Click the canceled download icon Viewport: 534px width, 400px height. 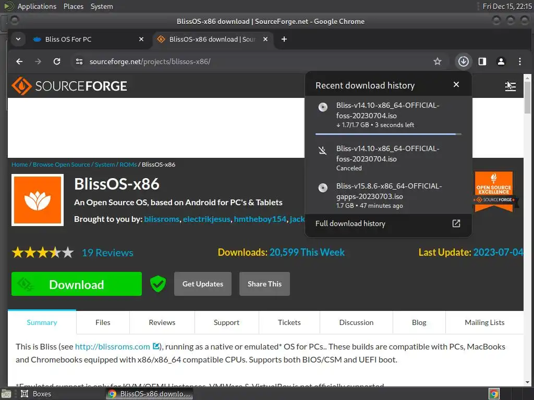click(322, 151)
